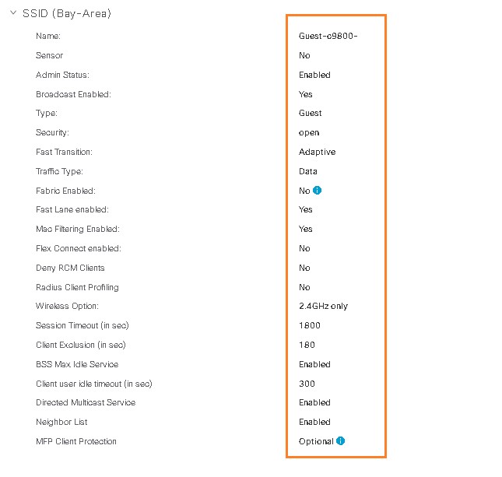The height and width of the screenshot is (477, 502).
Task: Click the Wireless Option 2.4GHz only value
Action: 323,306
